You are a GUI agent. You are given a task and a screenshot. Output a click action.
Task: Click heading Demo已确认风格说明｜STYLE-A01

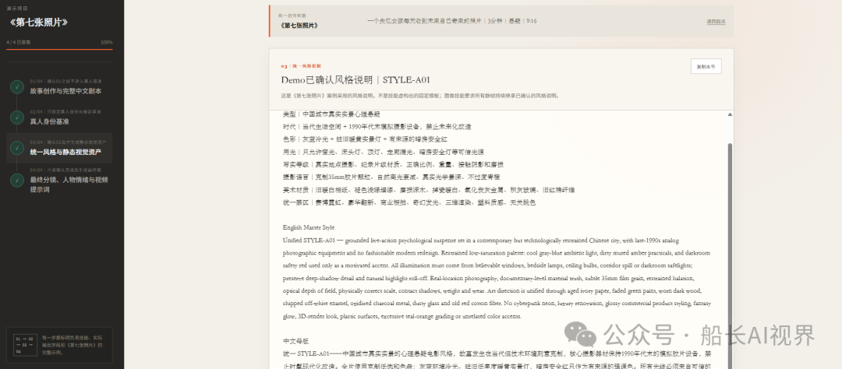pos(356,80)
